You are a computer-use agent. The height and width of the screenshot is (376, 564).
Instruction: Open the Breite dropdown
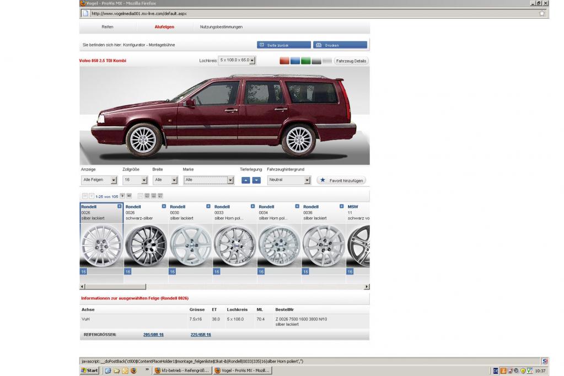(165, 180)
